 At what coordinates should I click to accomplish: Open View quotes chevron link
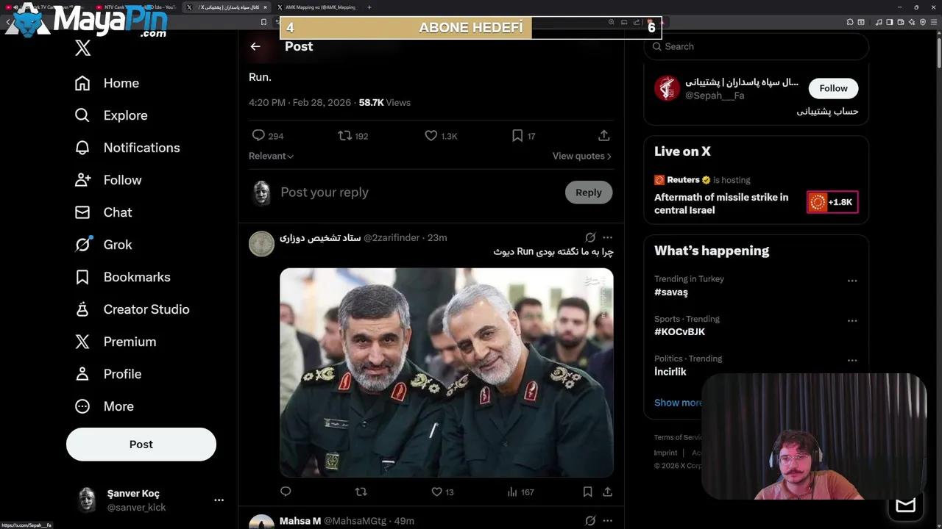(x=582, y=156)
